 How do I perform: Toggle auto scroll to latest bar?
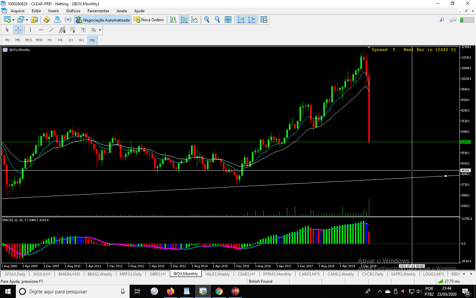pyautogui.click(x=241, y=20)
